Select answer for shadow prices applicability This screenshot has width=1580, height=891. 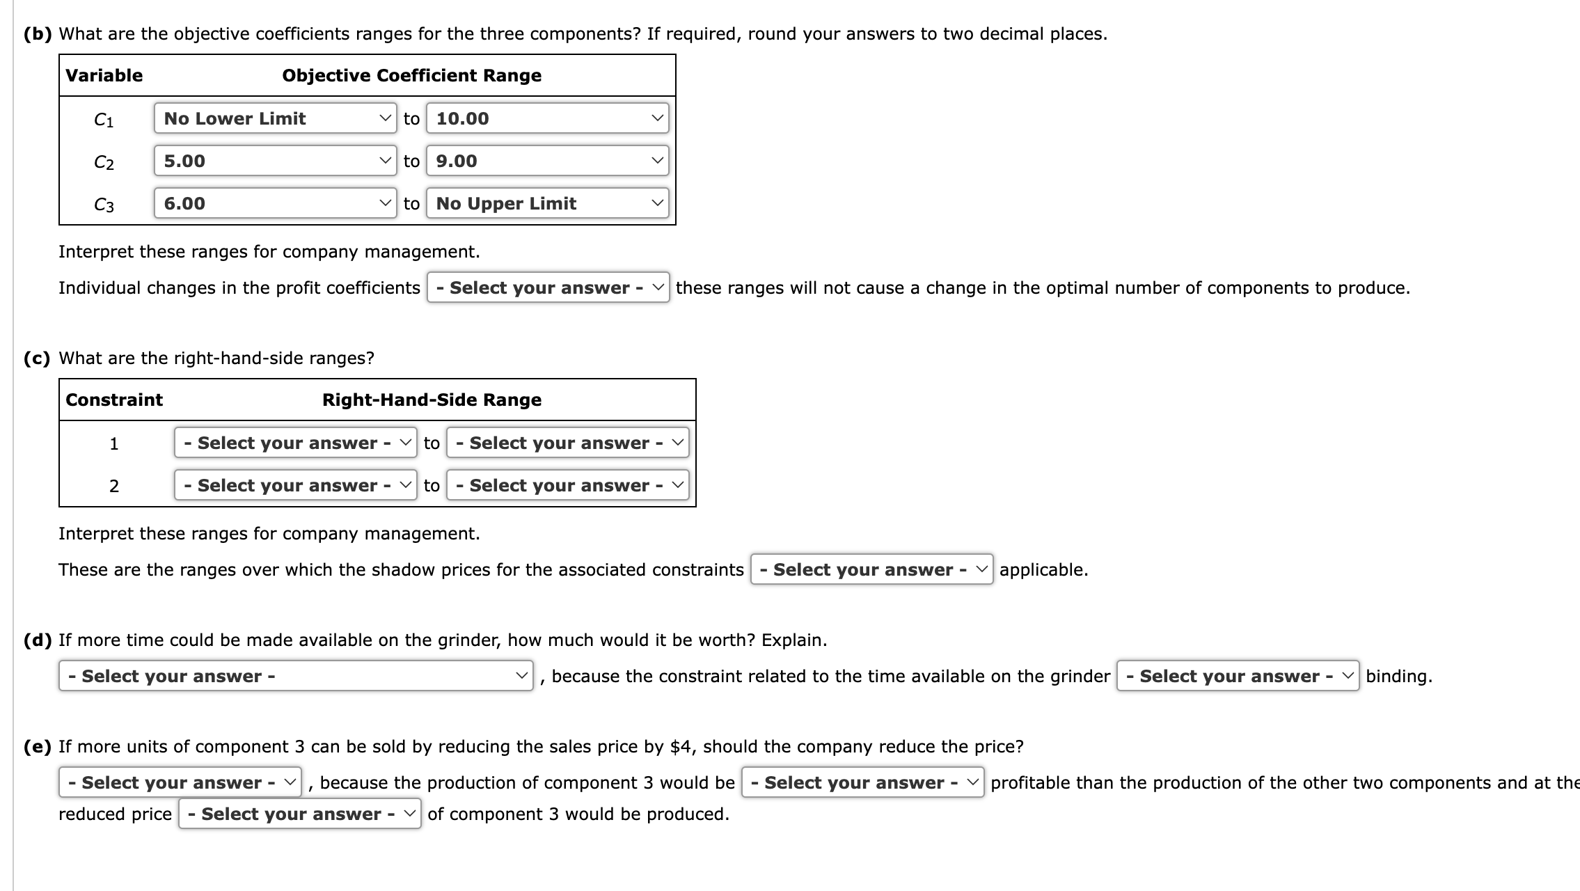[x=873, y=569]
